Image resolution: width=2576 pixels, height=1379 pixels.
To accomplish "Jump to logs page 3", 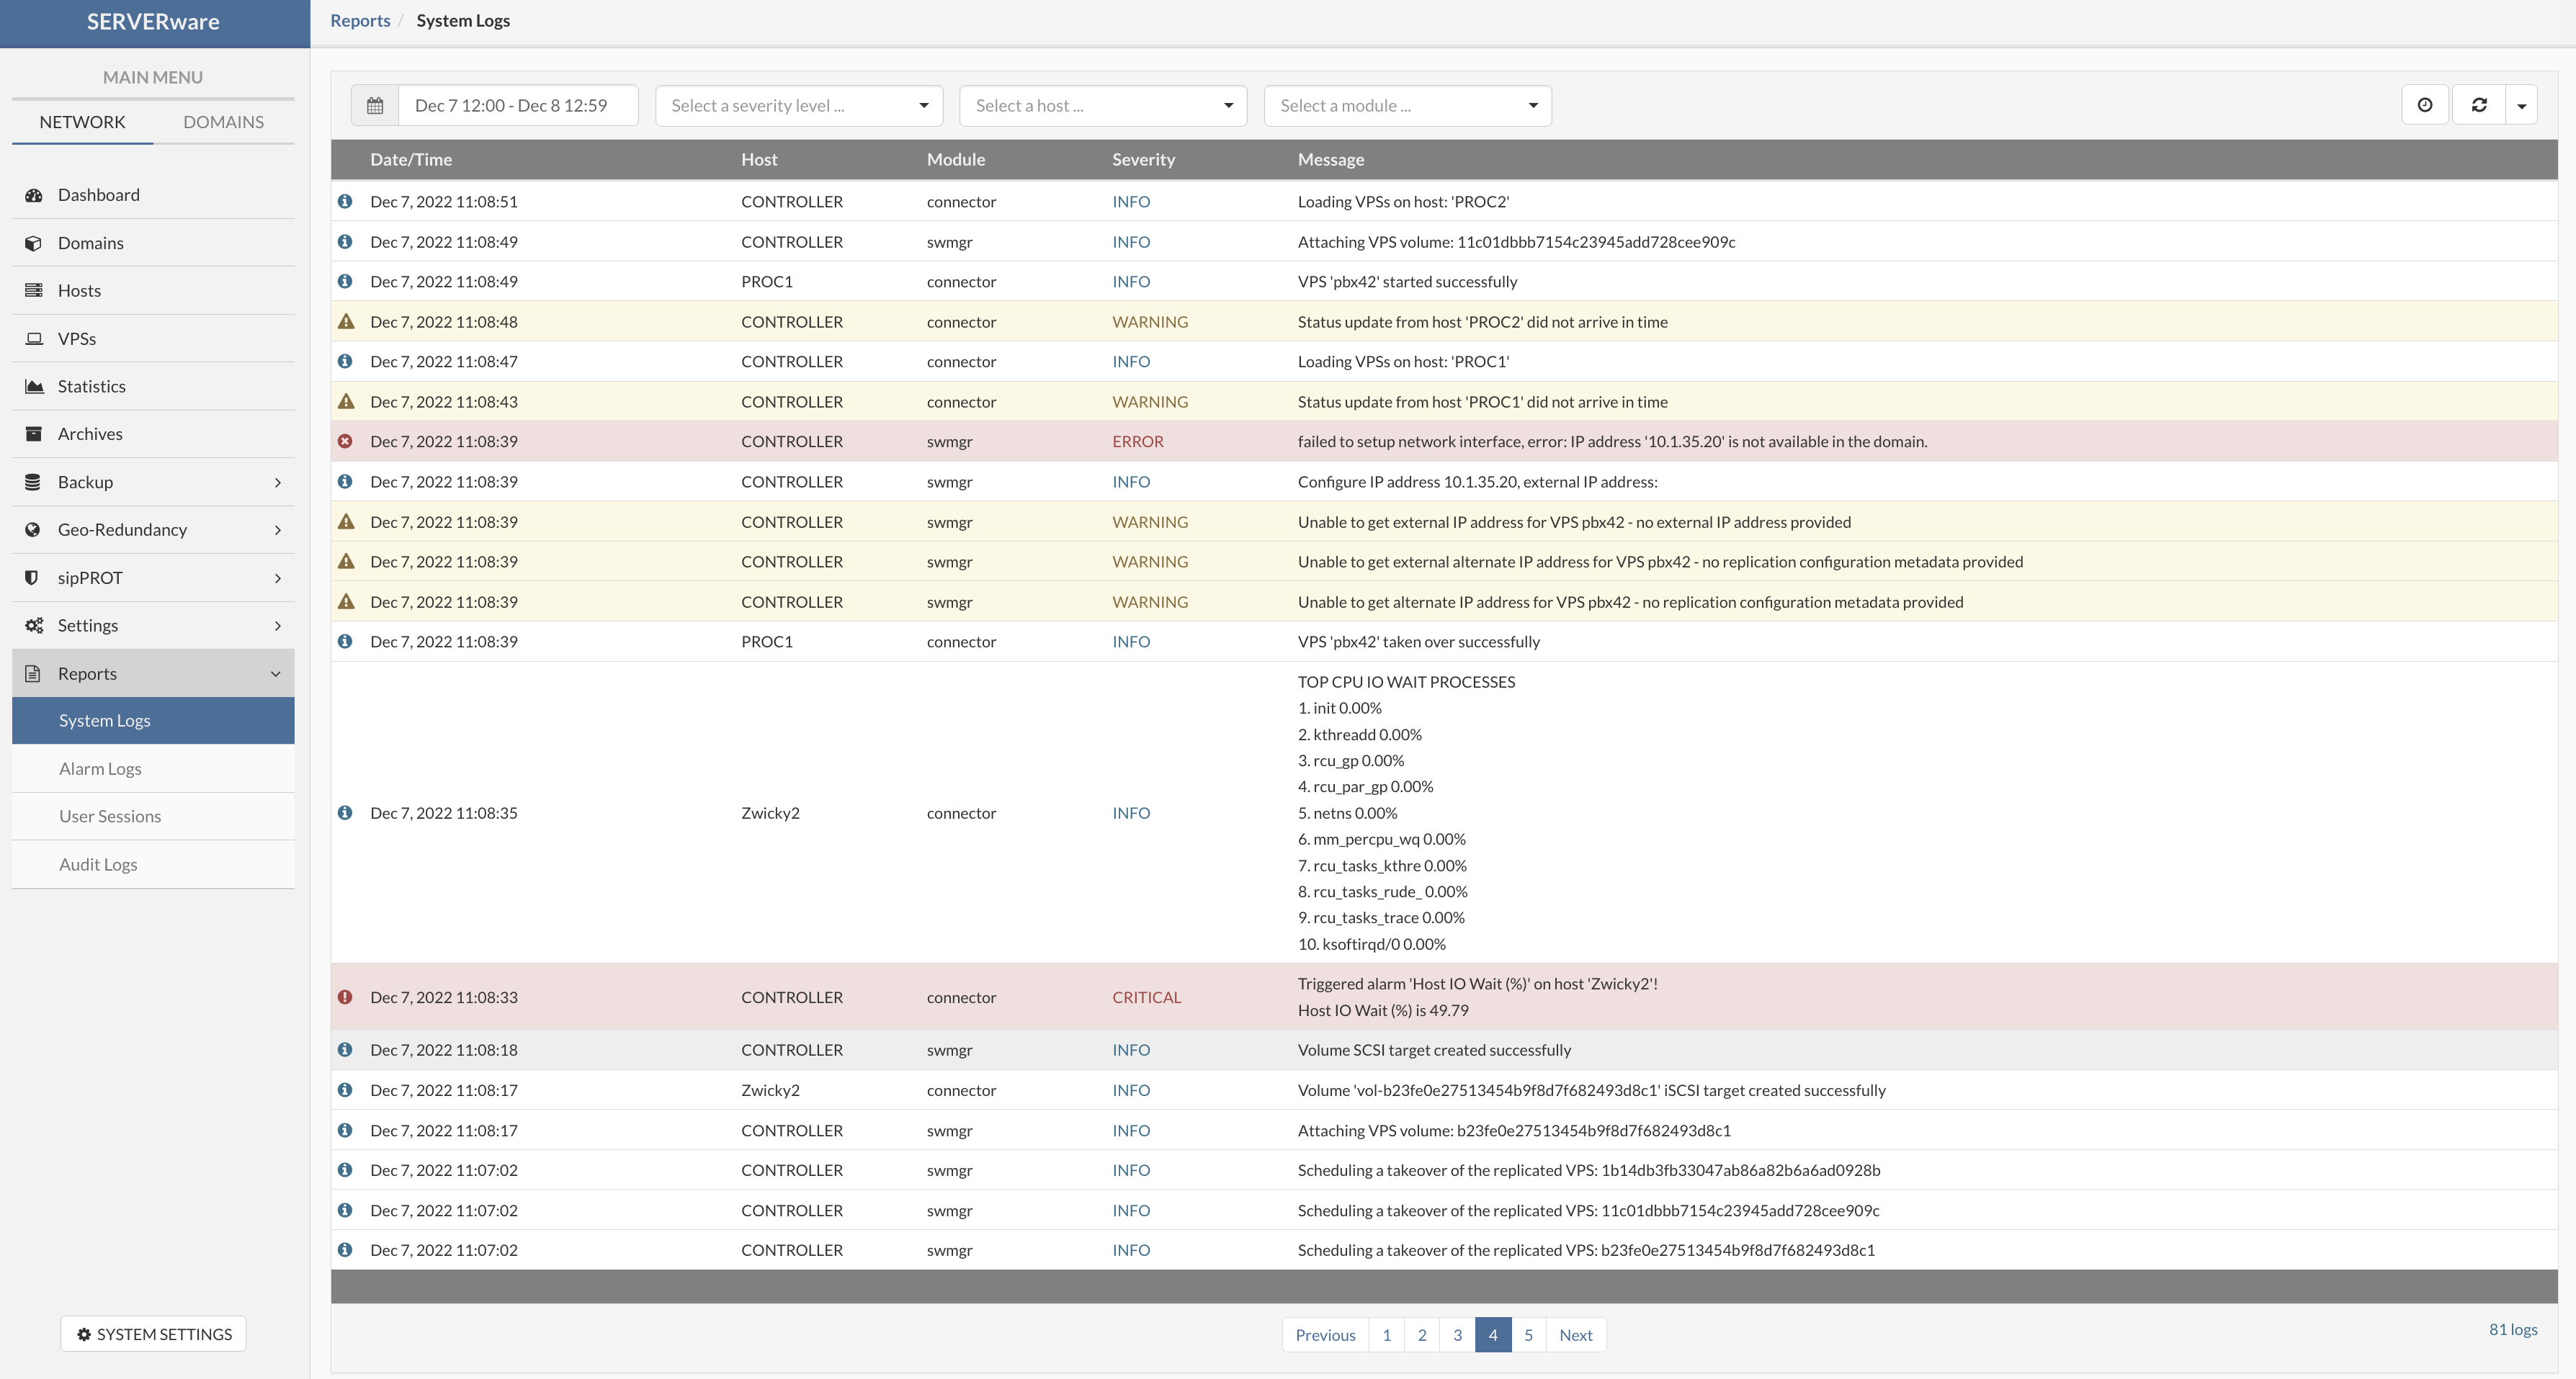I will [1457, 1335].
